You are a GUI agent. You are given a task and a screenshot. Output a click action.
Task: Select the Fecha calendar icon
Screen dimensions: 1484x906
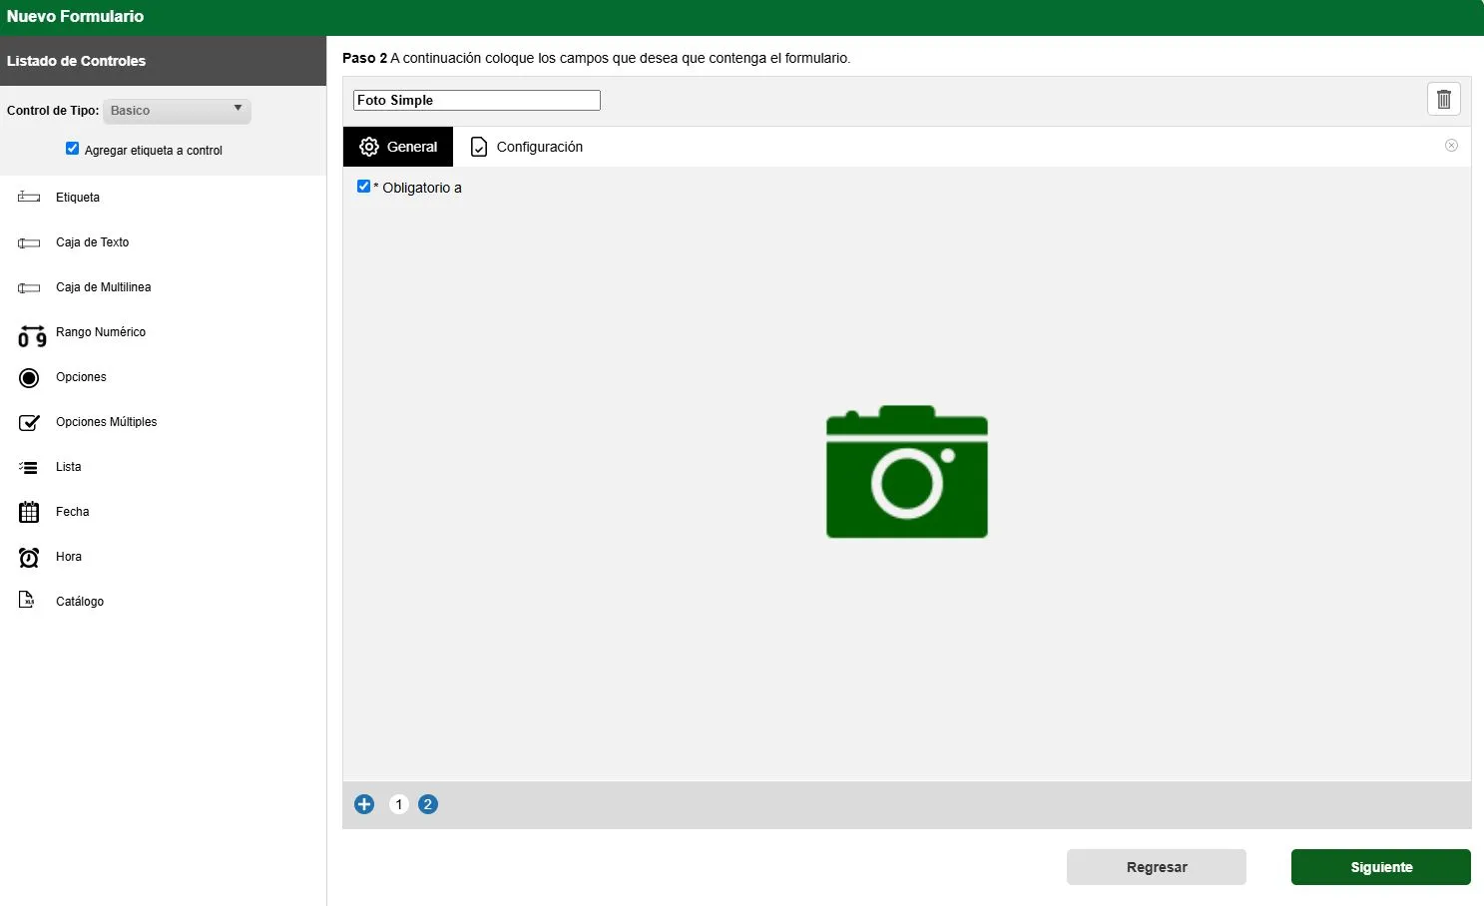29,512
